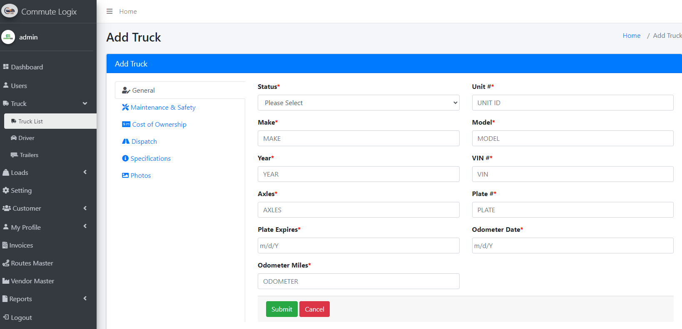The height and width of the screenshot is (329, 682).
Task: Expand the Reports sidebar menu
Action: coord(85,299)
